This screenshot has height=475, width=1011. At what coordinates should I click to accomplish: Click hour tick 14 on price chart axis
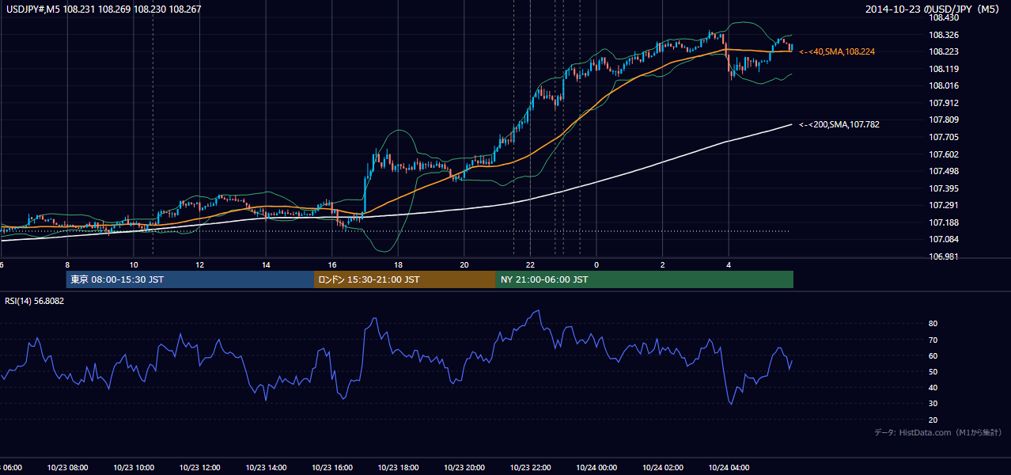click(266, 265)
